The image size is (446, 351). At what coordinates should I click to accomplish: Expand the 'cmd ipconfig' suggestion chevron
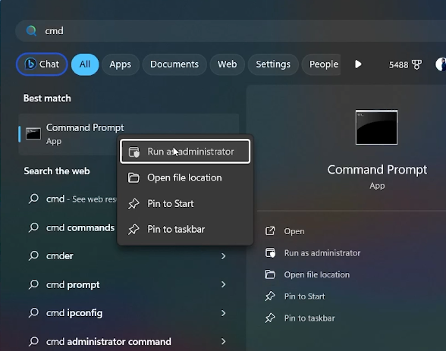pyautogui.click(x=224, y=313)
